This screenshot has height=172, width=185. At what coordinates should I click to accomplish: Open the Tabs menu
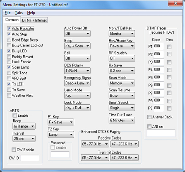(x=19, y=13)
